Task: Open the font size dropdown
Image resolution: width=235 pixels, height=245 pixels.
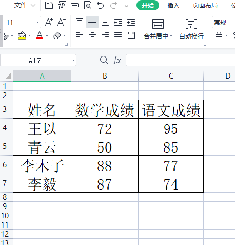Action: (x=37, y=22)
